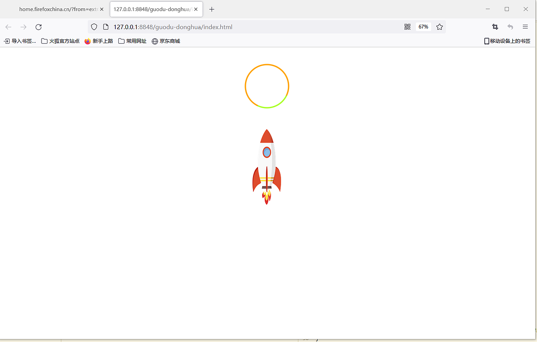Open the 导入书签 bookmarks import item
This screenshot has width=537, height=342.
coord(20,41)
